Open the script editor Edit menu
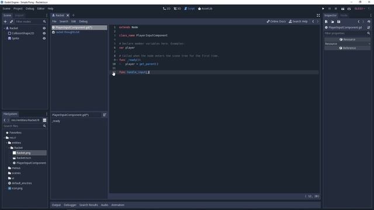 pos(74,22)
